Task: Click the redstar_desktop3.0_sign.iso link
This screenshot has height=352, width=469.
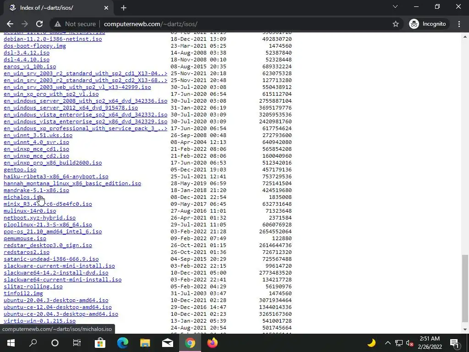Action: point(48,246)
